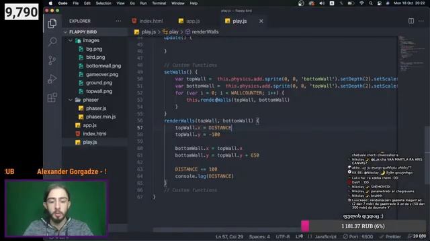Switch to app.js tab

(189, 21)
